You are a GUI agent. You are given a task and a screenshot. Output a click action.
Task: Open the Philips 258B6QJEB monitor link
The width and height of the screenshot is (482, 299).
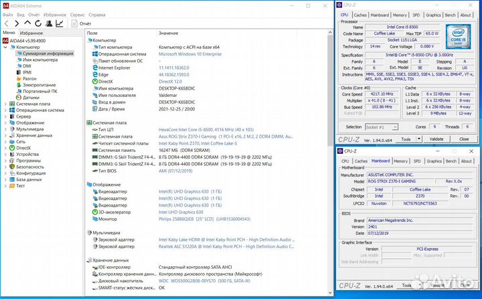coord(204,219)
